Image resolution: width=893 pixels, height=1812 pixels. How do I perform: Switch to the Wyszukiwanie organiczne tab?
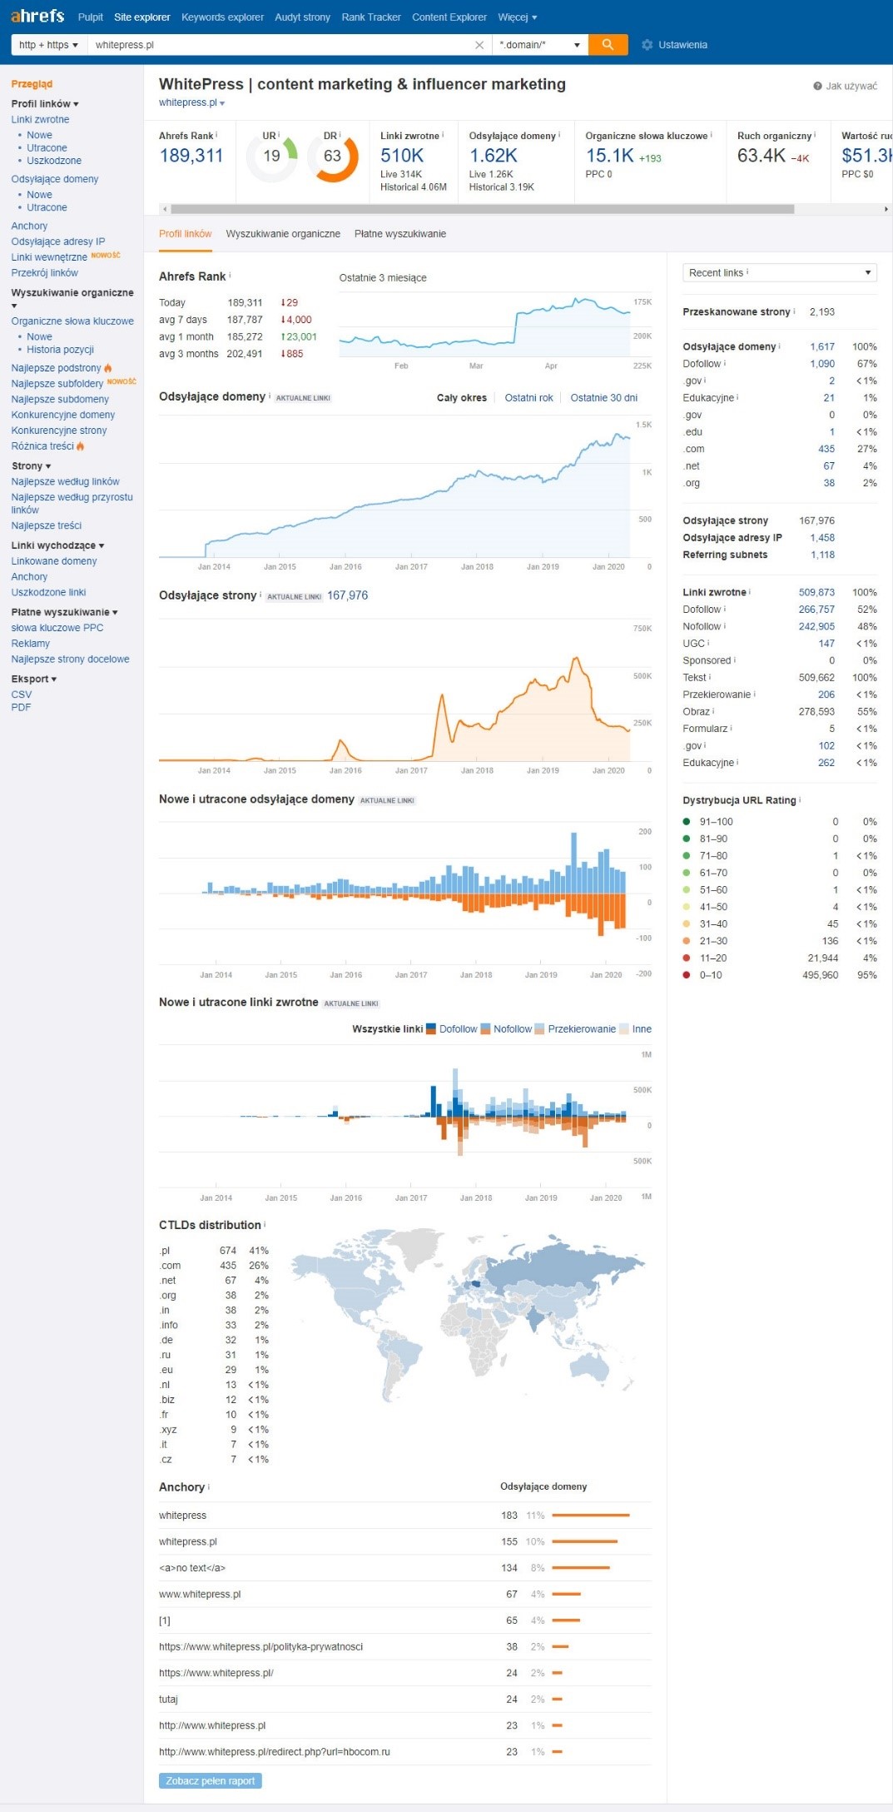pyautogui.click(x=283, y=234)
